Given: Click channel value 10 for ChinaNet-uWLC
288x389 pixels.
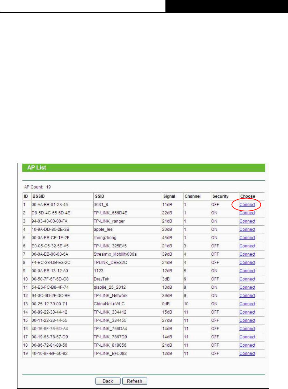Looking at the screenshot, I should tap(186, 304).
